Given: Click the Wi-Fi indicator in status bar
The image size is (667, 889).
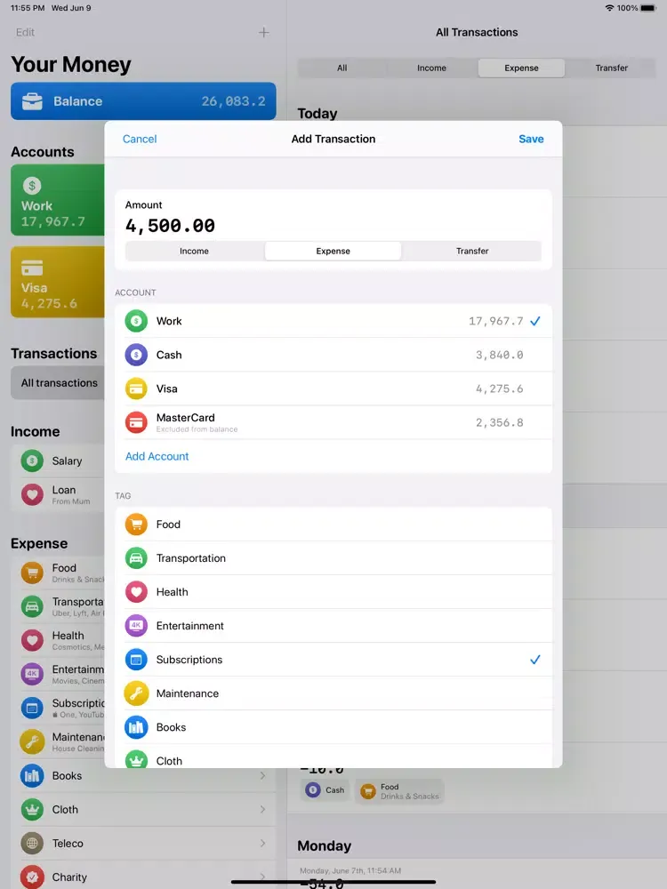Looking at the screenshot, I should point(610,8).
